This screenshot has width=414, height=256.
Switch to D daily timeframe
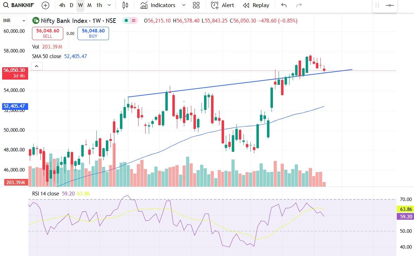(71, 5)
